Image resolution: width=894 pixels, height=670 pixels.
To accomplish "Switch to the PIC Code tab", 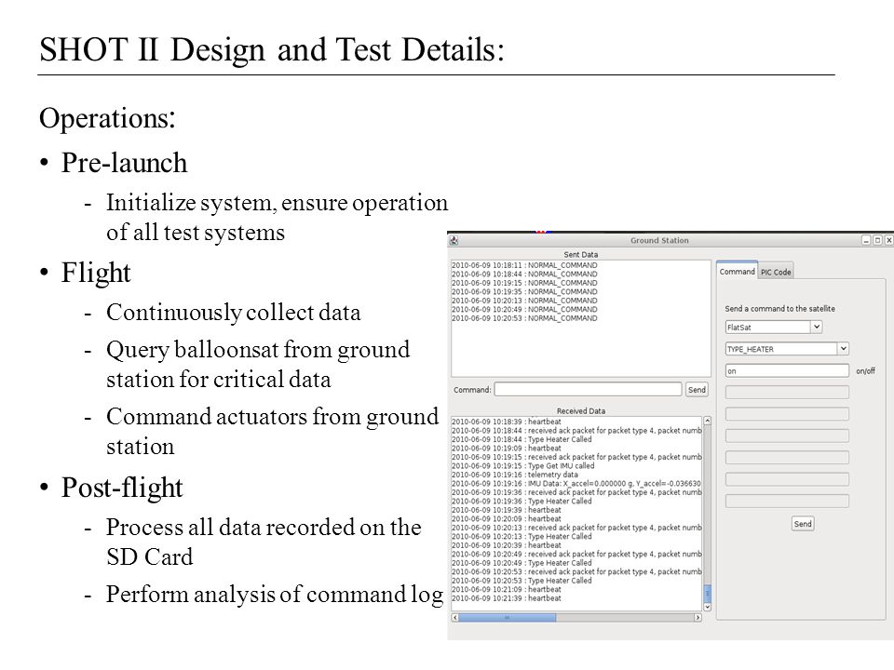I will (776, 273).
